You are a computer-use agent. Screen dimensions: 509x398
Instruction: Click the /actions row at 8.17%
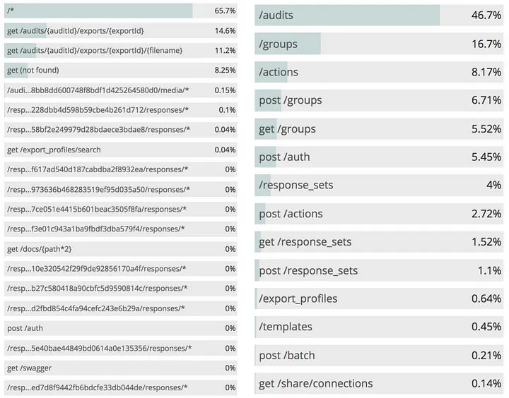[379, 72]
